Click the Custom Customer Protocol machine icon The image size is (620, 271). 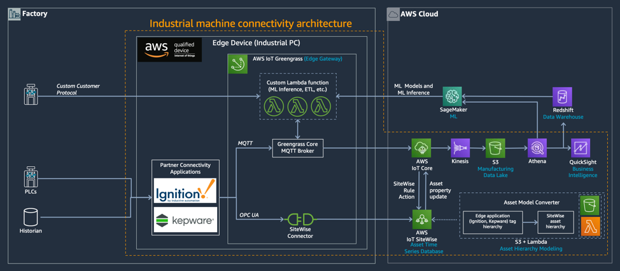[x=30, y=96]
